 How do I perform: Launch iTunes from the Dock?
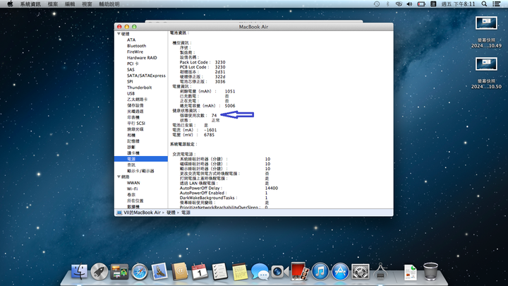320,272
